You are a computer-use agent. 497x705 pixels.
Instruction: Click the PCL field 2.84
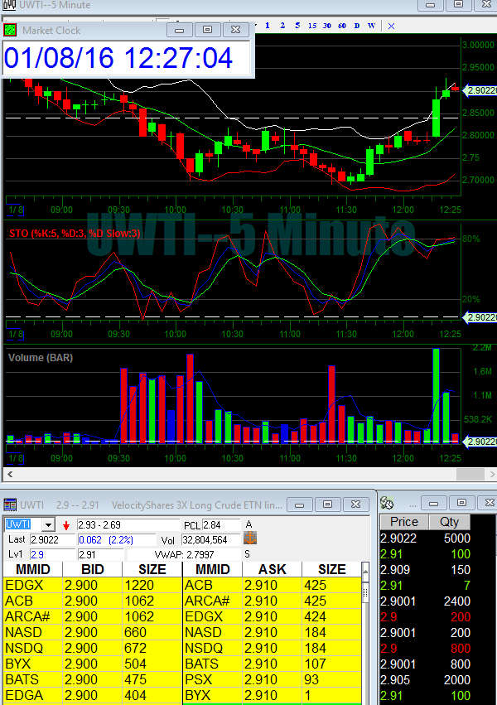(x=221, y=524)
